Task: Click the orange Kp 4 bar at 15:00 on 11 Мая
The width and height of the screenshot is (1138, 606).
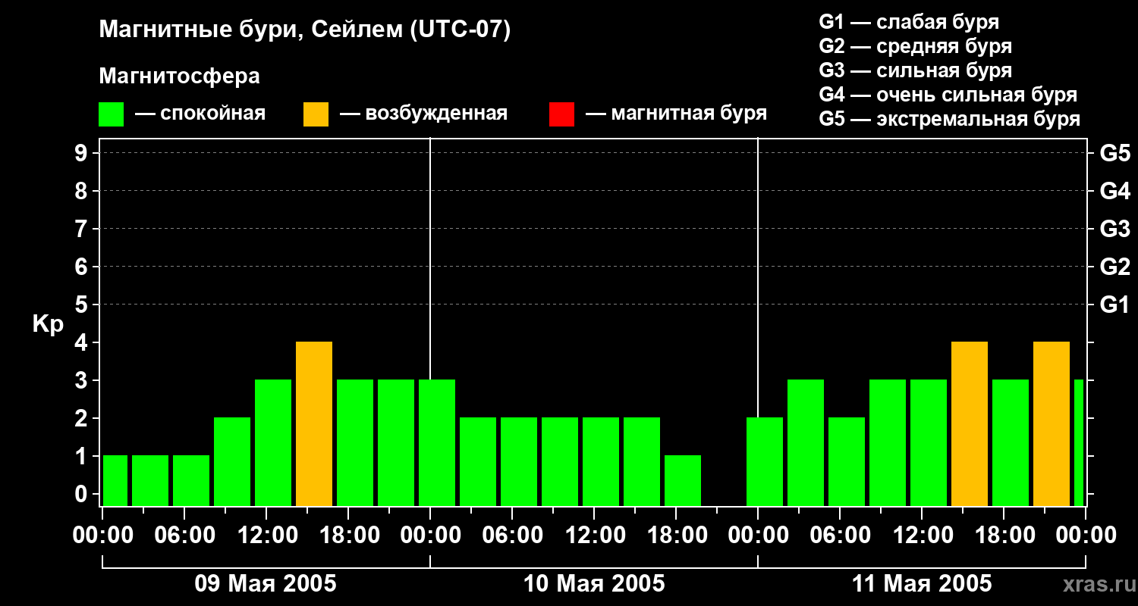Action: 970,424
